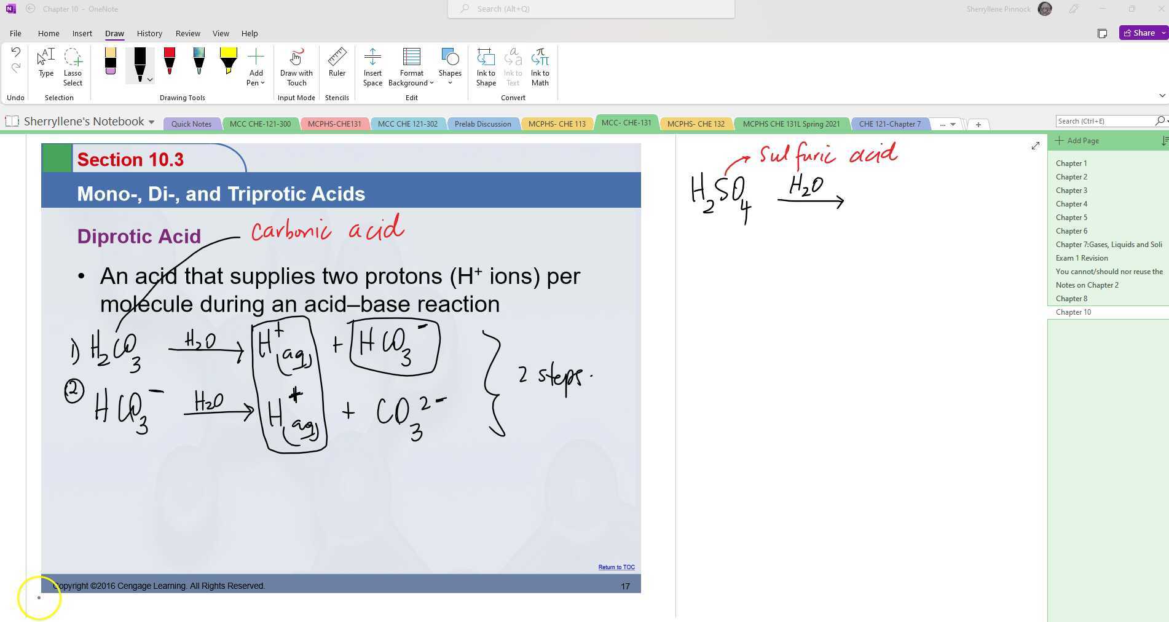Select the red fine pen
The height and width of the screenshot is (622, 1169).
pyautogui.click(x=170, y=61)
